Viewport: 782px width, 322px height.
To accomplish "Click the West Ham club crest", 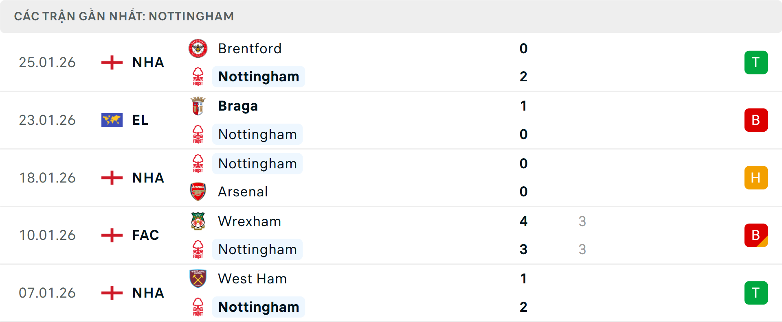I will 198,278.
